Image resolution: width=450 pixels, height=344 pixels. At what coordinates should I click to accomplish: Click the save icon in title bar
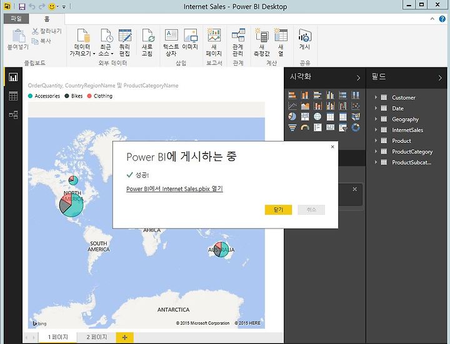pyautogui.click(x=22, y=6)
